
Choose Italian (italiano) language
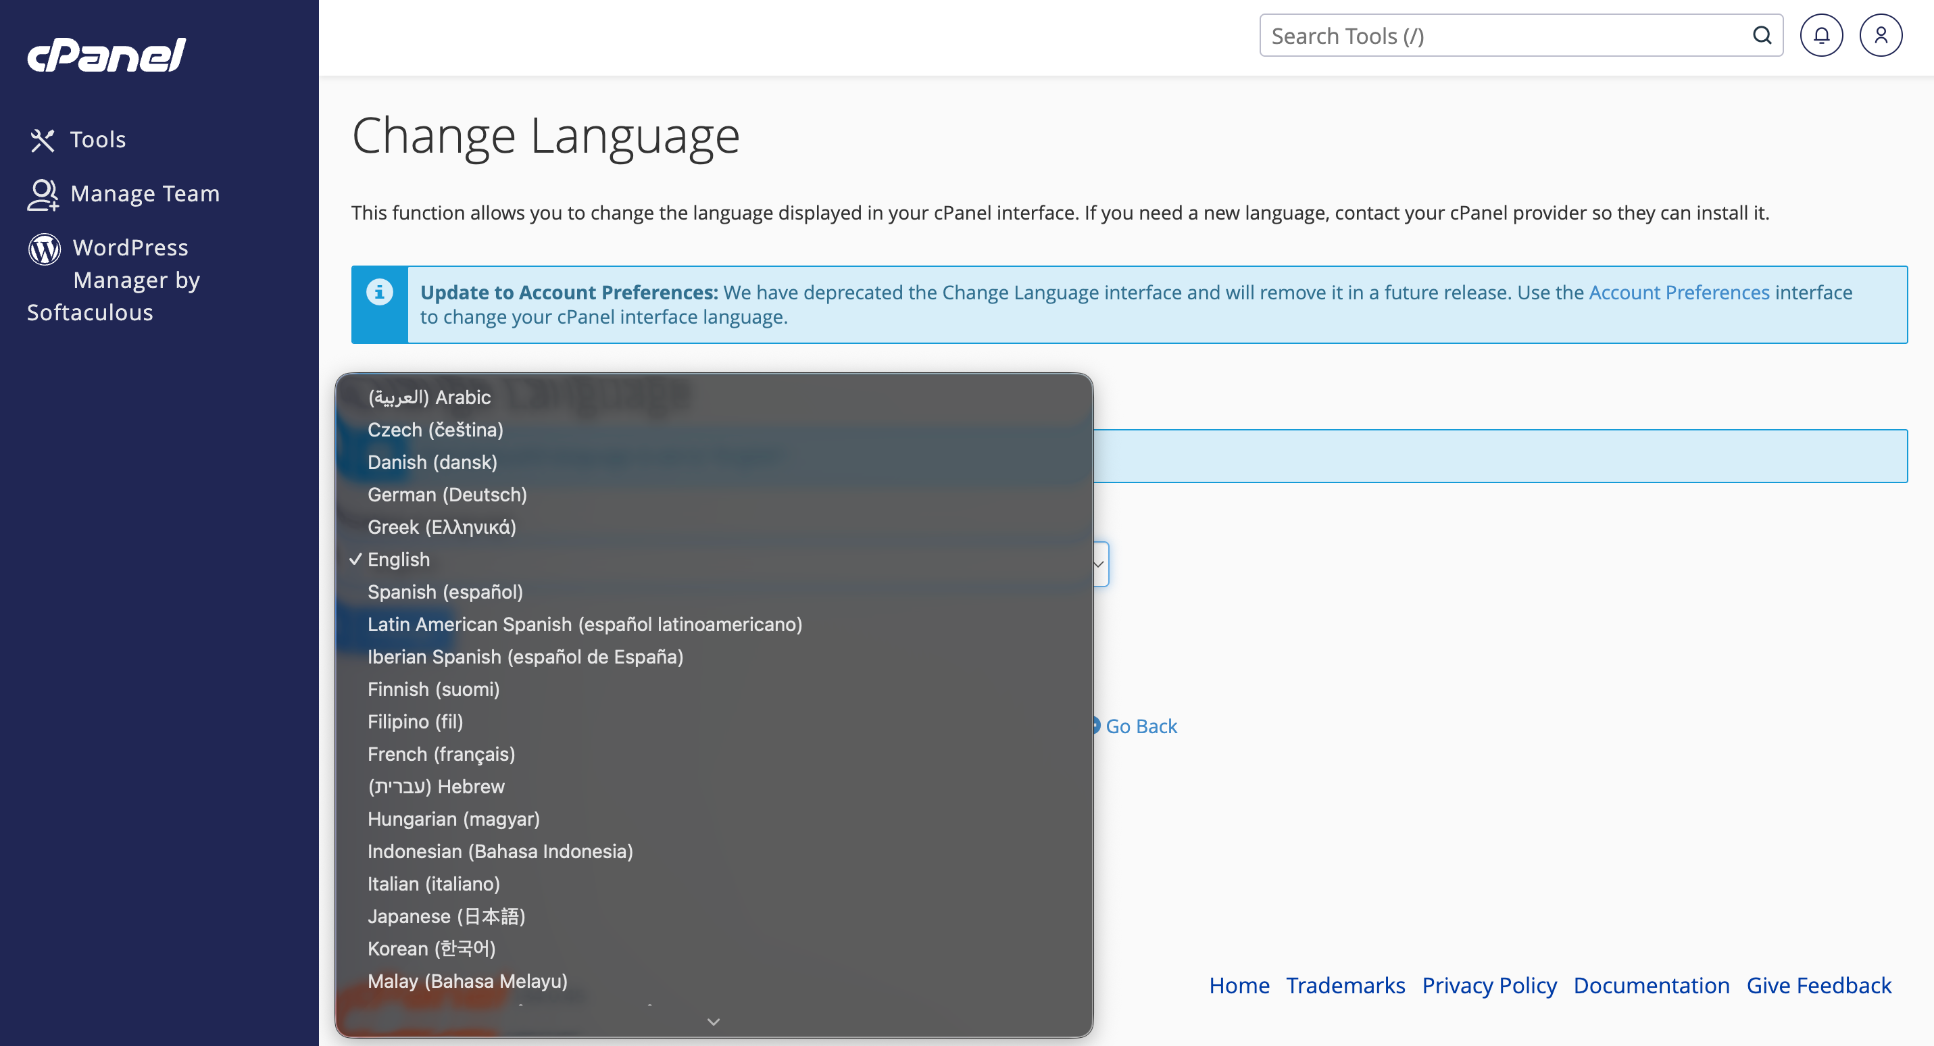713,884
